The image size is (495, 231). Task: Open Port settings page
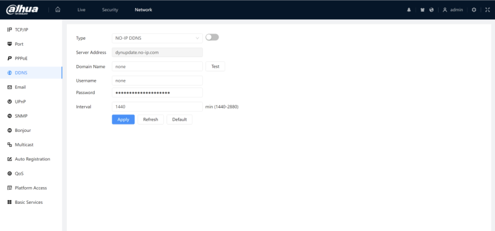point(31,44)
